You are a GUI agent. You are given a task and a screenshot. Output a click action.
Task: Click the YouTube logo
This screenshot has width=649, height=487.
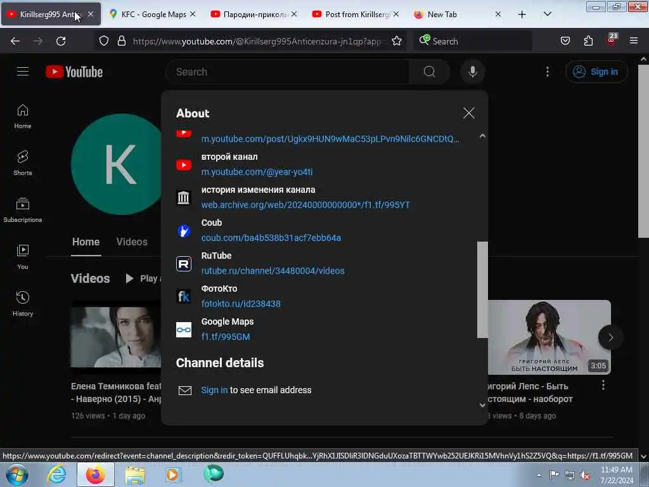(x=74, y=72)
